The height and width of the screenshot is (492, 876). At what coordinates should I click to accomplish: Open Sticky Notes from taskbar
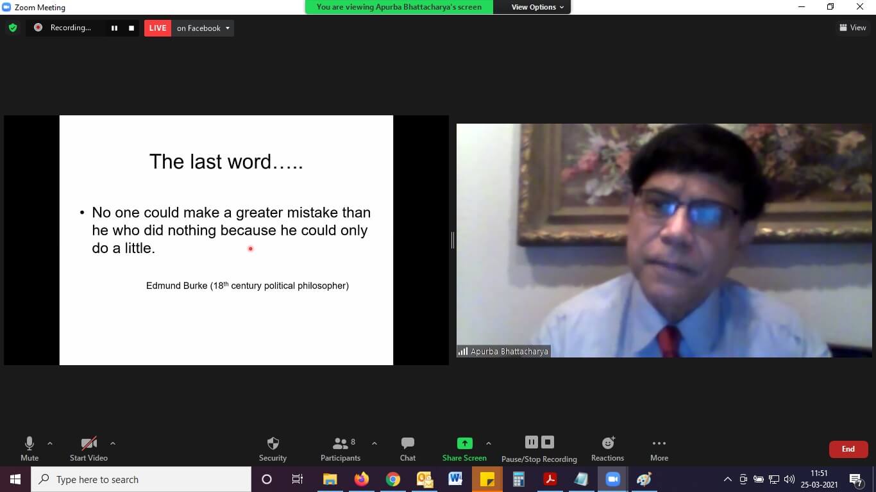click(487, 479)
